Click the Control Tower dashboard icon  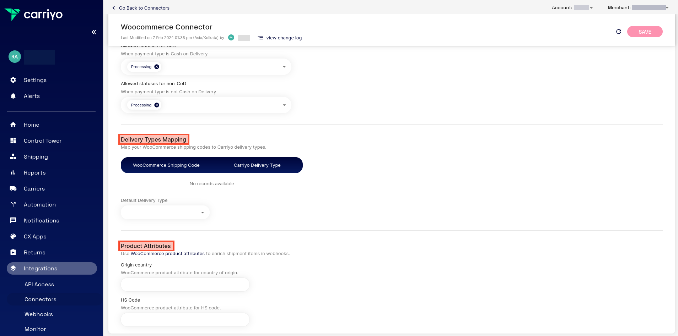(13, 141)
